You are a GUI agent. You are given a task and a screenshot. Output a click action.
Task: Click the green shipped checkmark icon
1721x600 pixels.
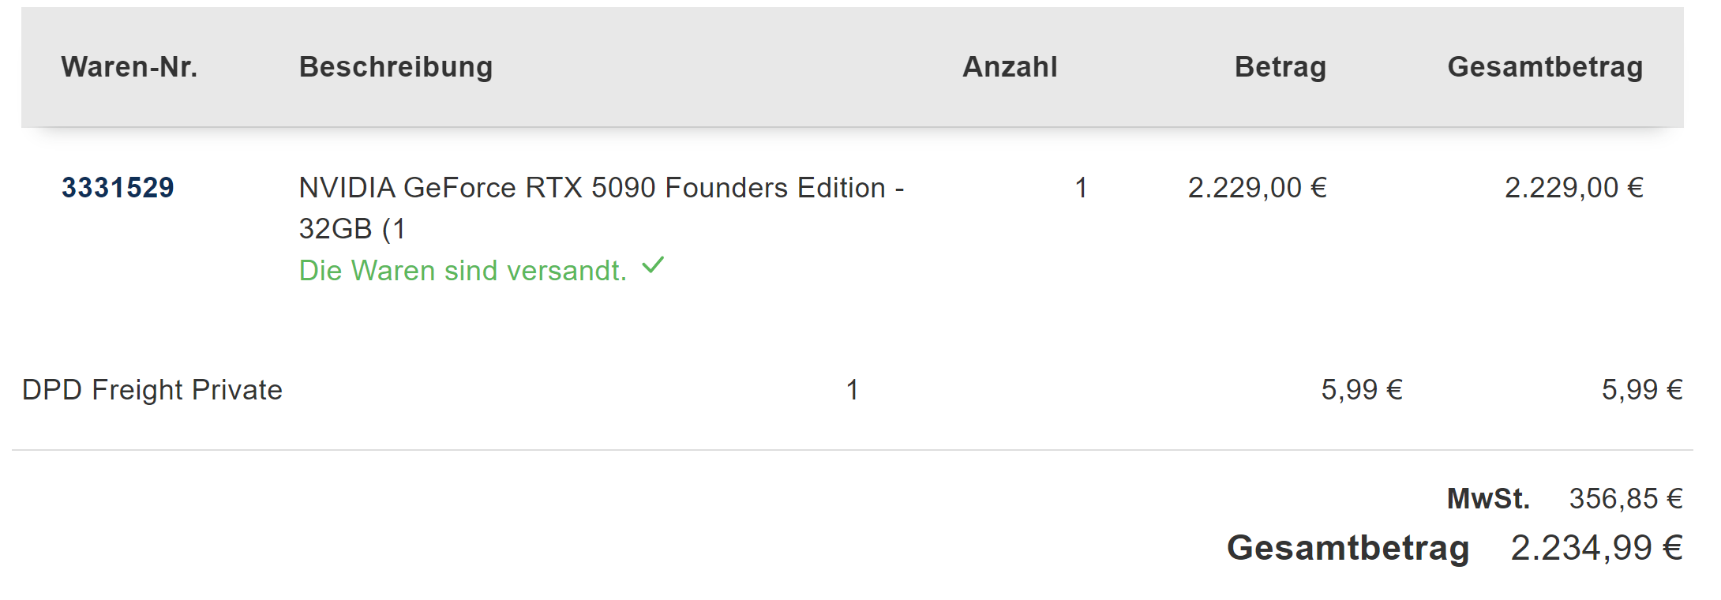[x=653, y=266]
